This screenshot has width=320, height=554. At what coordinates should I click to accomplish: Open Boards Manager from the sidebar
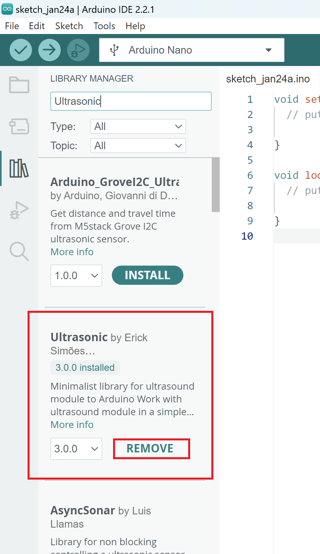point(19,126)
